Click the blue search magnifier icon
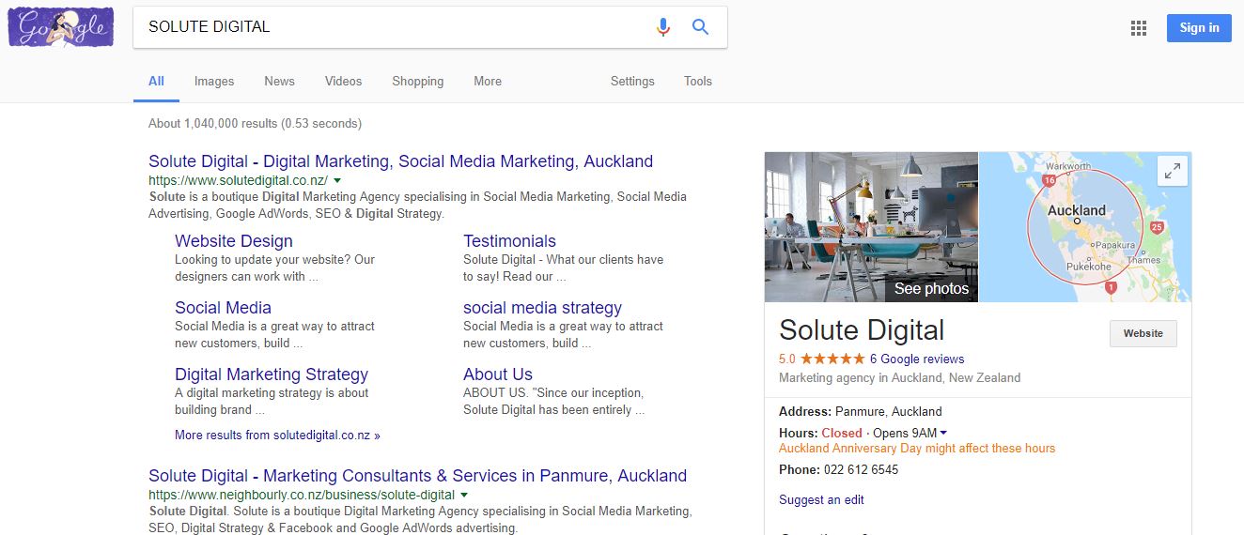The image size is (1244, 535). click(700, 27)
